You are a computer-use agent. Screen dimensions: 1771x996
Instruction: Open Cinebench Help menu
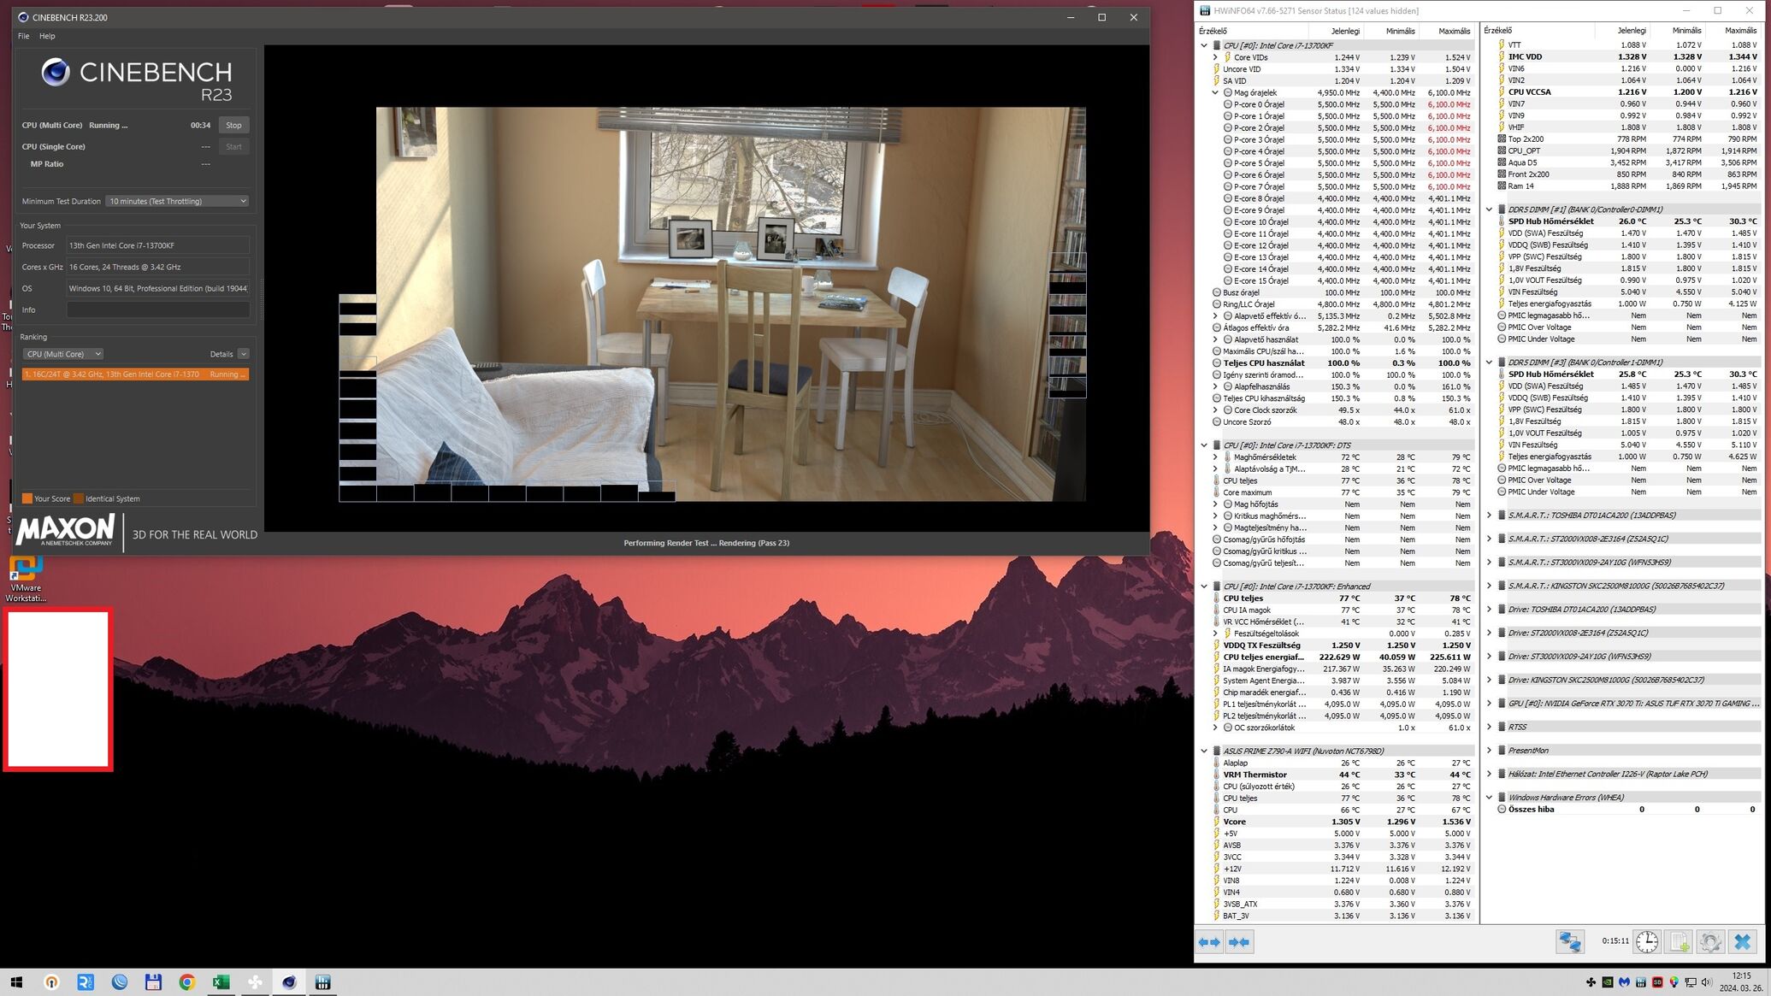tap(47, 36)
